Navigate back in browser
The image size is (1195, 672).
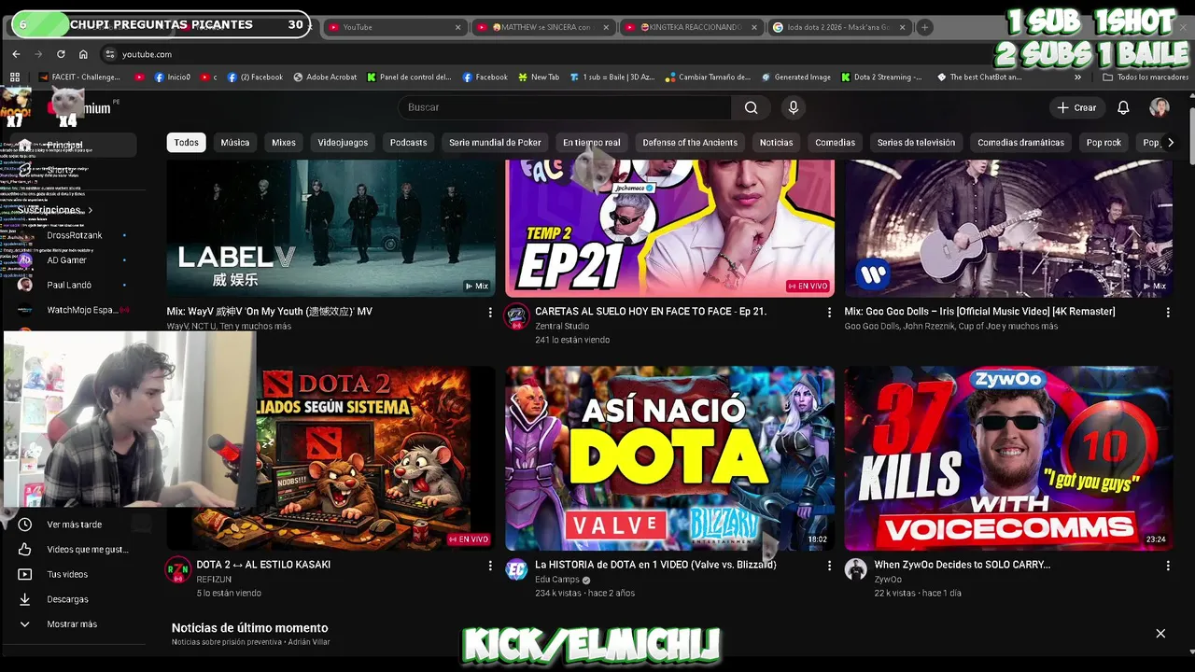pos(17,54)
